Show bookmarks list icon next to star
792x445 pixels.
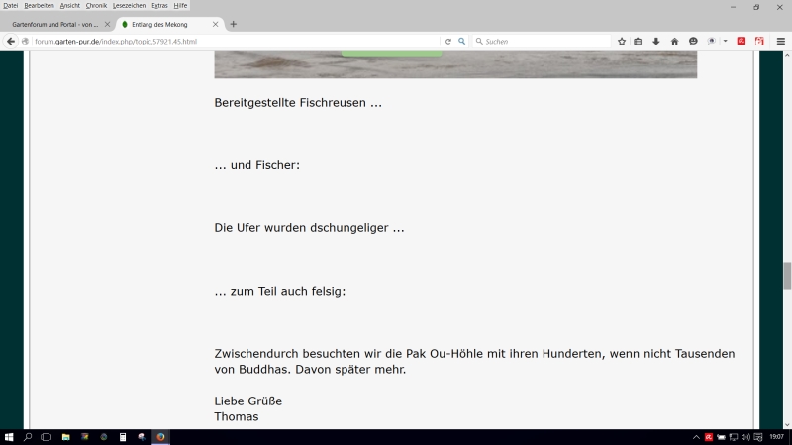tap(639, 42)
